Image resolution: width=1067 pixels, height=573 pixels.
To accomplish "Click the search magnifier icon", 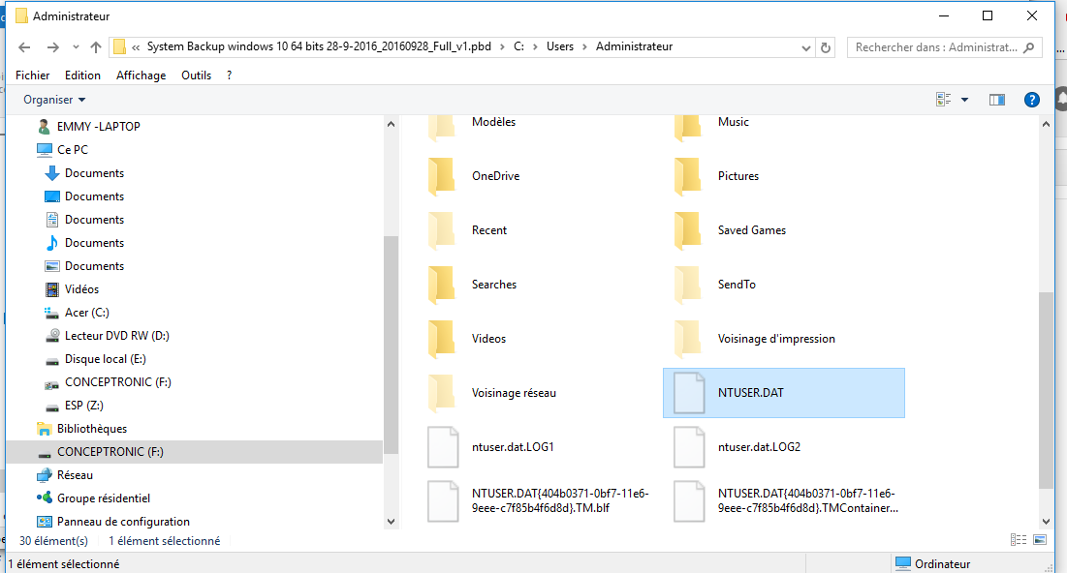I will pyautogui.click(x=1029, y=46).
